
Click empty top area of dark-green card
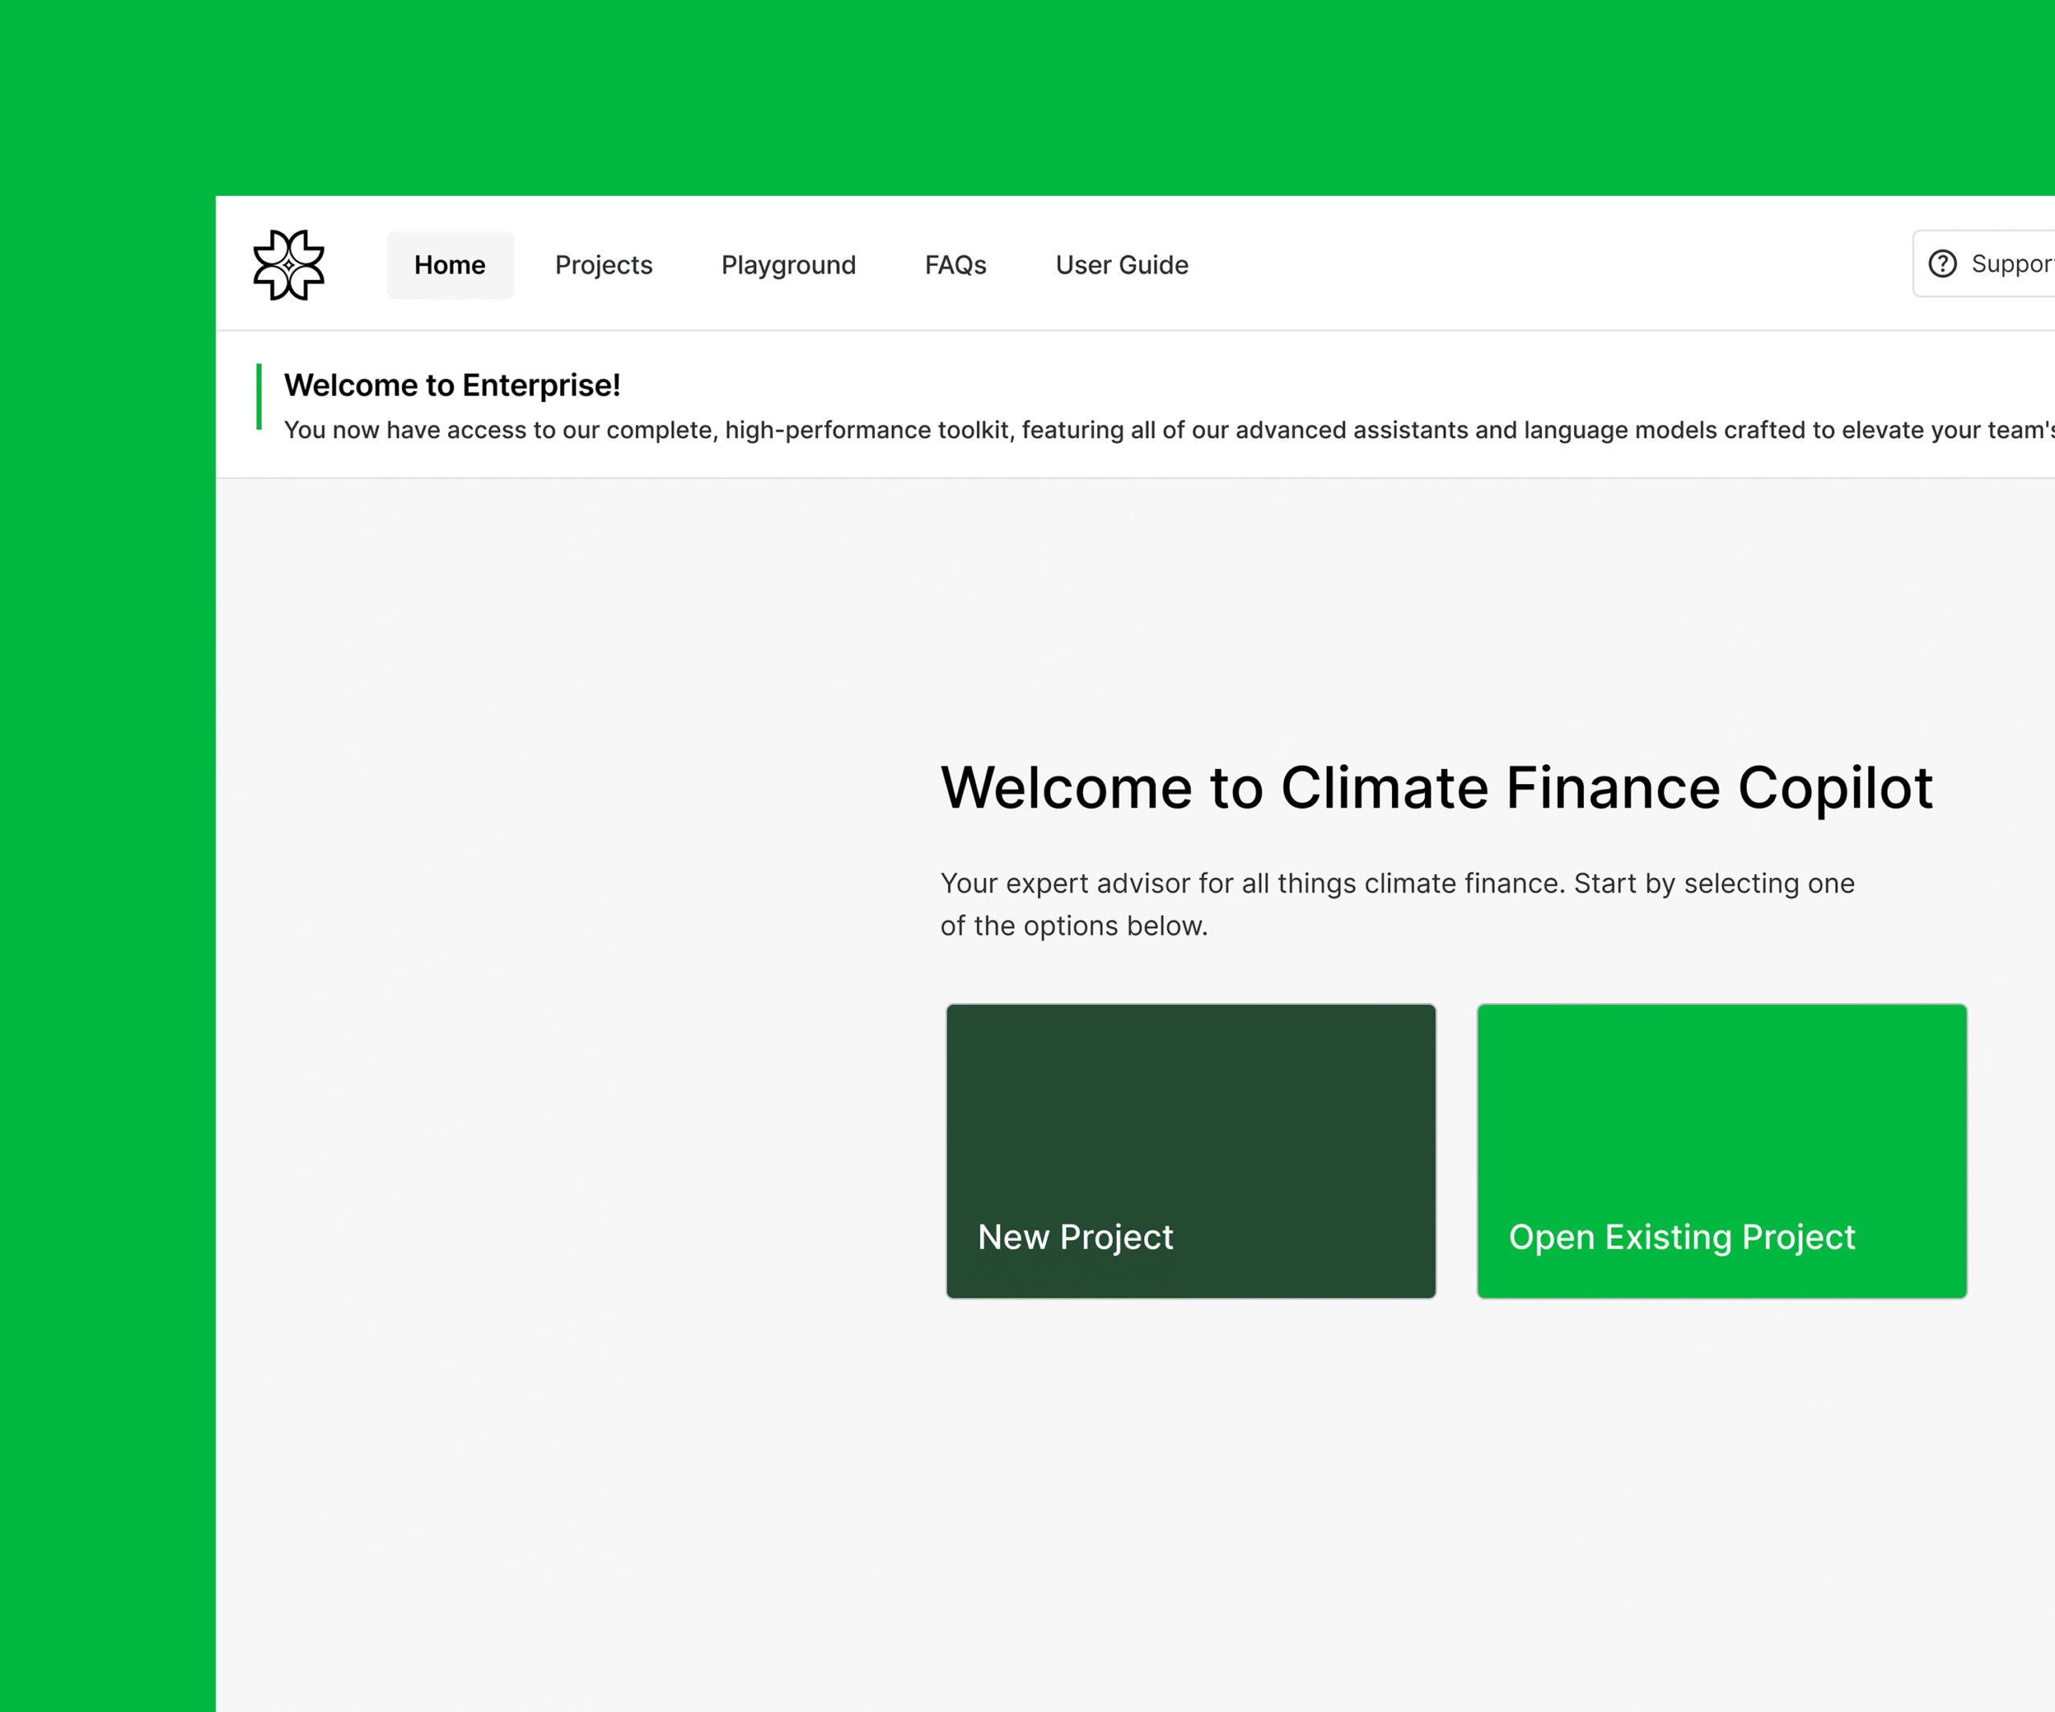[1191, 1086]
